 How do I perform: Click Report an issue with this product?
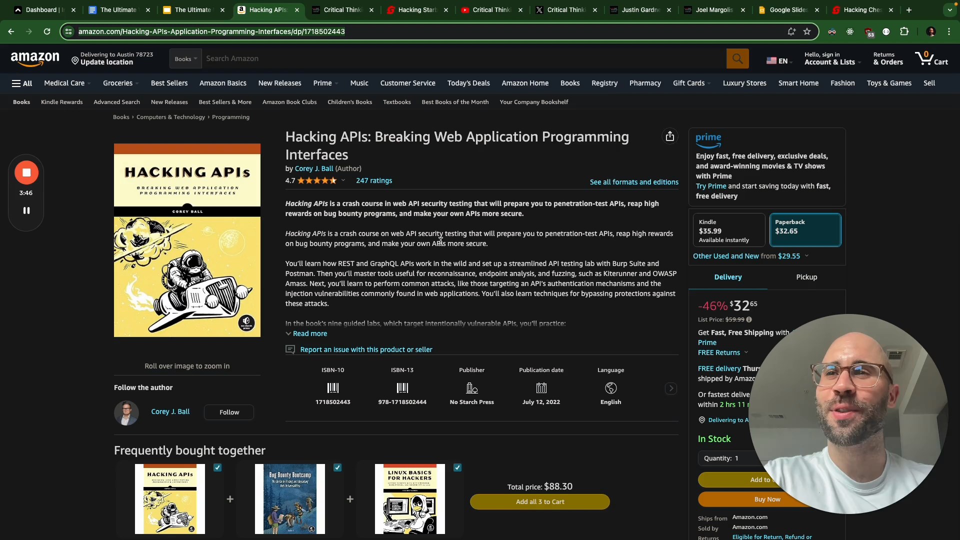point(366,349)
